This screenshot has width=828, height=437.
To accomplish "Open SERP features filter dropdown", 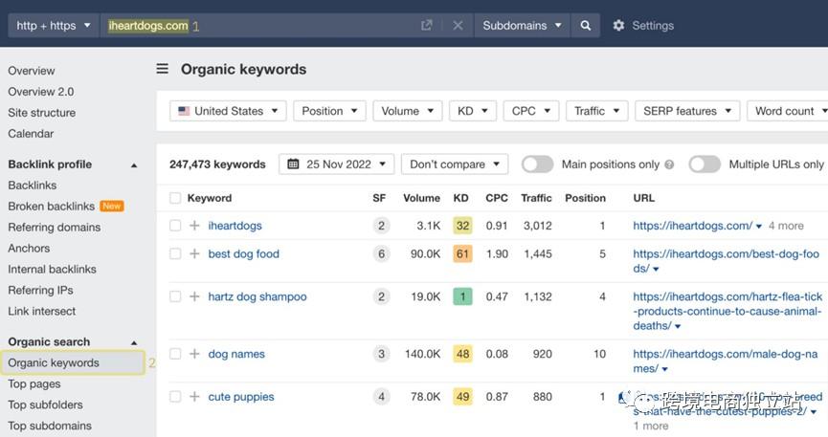I will pos(687,111).
